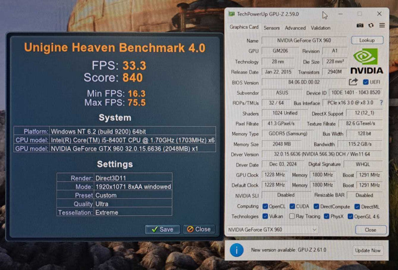Click the Bandwidth field 115.2 GB/s

pos(360,144)
